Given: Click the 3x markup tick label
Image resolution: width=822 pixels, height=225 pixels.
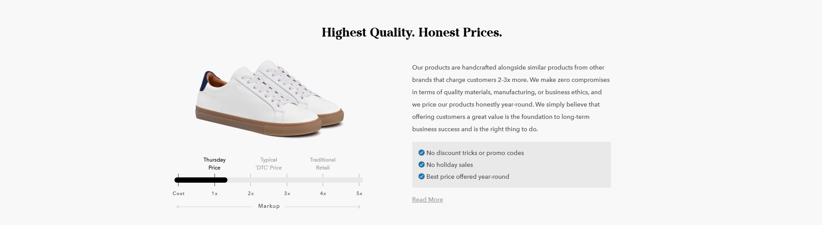Looking at the screenshot, I should (287, 193).
